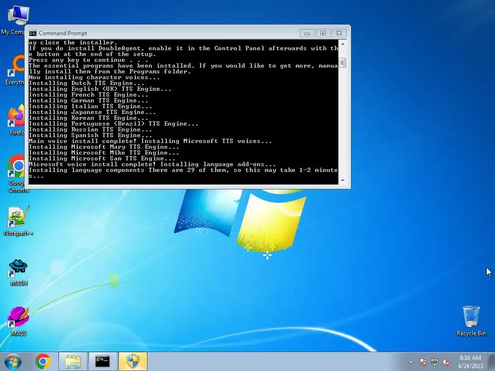The width and height of the screenshot is (495, 371).
Task: Click the line 'Installing Spanish TTS Engine...'
Action: (x=90, y=135)
